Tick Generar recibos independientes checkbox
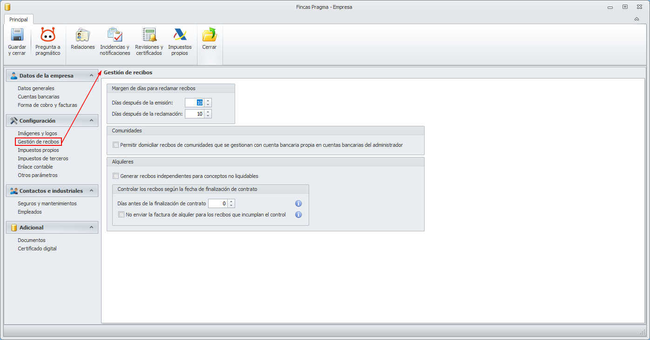Screen dimensions: 650x340 116,176
